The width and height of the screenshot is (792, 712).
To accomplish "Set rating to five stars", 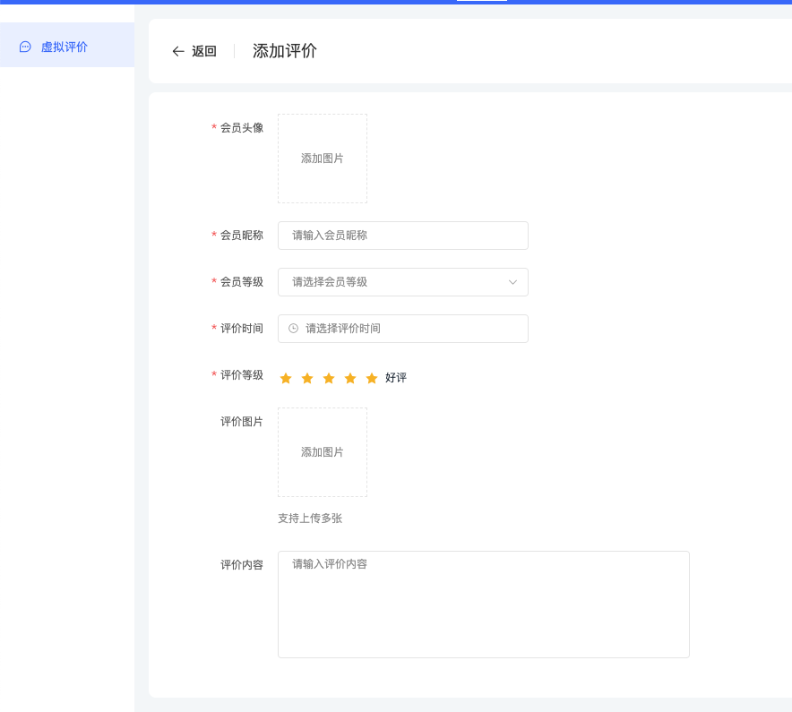I will click(372, 378).
